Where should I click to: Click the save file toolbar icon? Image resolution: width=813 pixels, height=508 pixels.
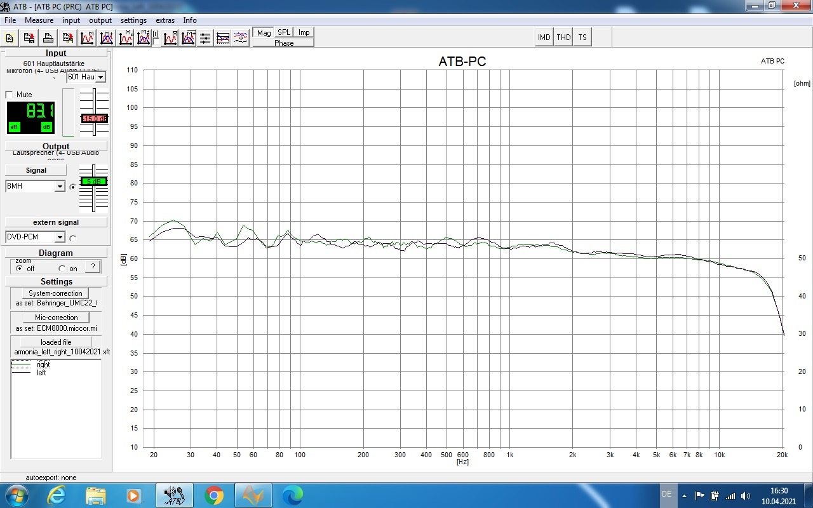point(29,37)
